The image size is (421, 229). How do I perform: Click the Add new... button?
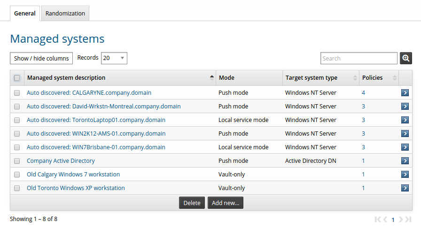tap(226, 203)
